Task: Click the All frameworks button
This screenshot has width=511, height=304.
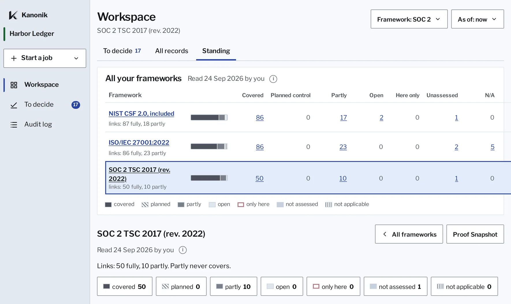Action: (x=409, y=234)
